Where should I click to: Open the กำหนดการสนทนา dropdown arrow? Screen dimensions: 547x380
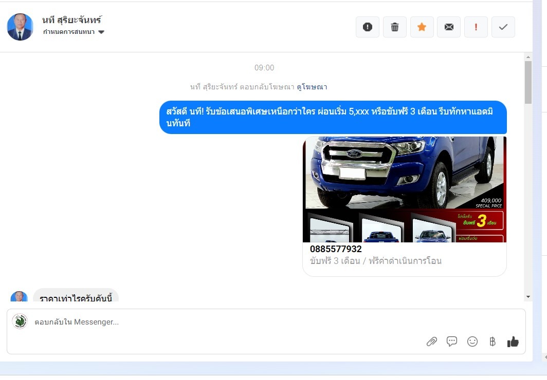(101, 32)
